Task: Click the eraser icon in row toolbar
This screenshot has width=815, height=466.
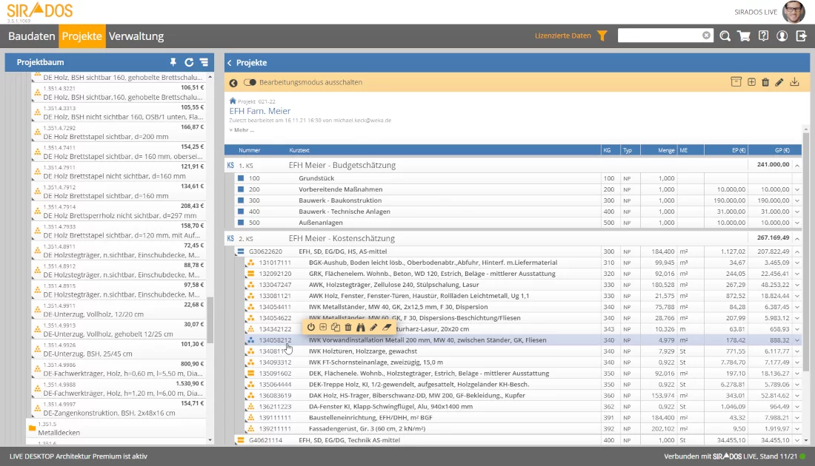Action: tap(386, 327)
